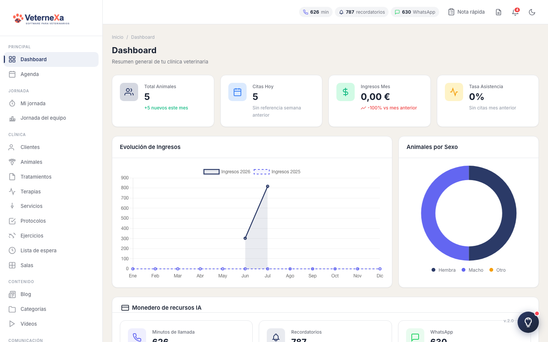Click the Dashboard breadcrumb
The height and width of the screenshot is (342, 548).
[143, 37]
